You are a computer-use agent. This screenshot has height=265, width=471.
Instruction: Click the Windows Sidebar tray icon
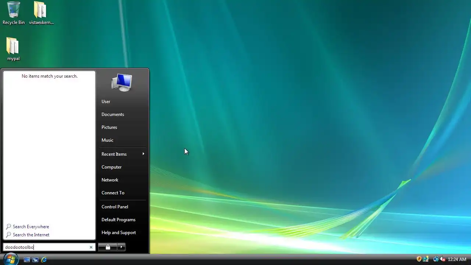(x=426, y=259)
